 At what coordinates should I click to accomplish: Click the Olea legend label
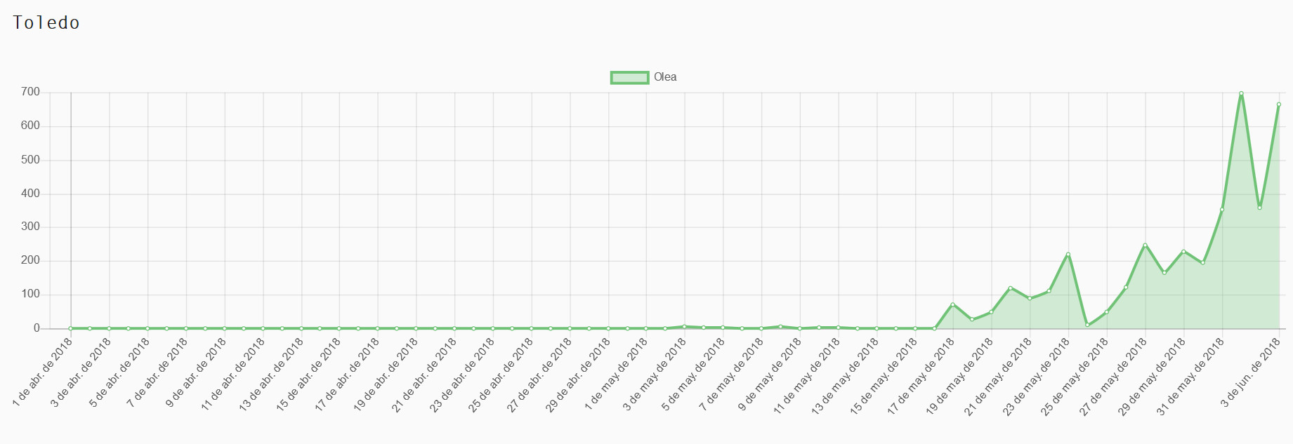pos(665,77)
